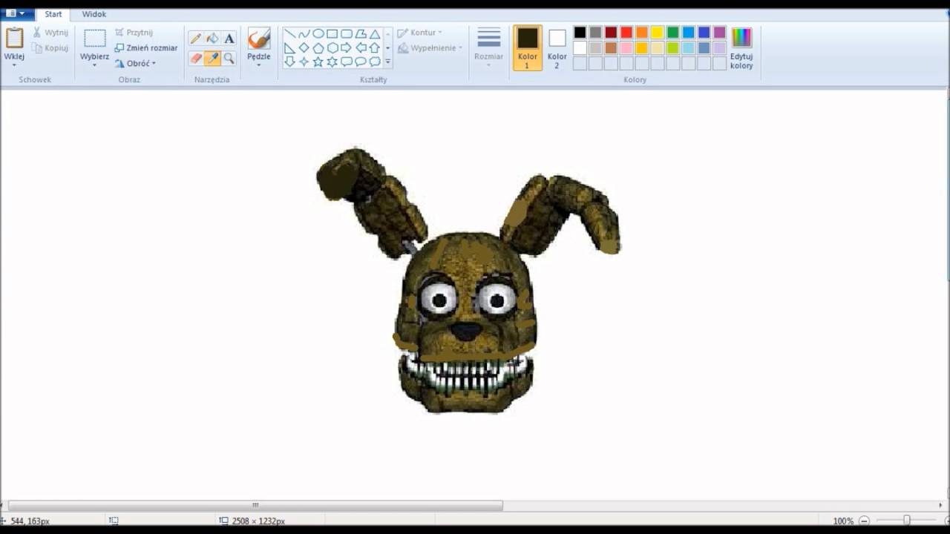Viewport: 950px width, 534px height.
Task: Choose the Rectangle shape
Action: pos(332,34)
